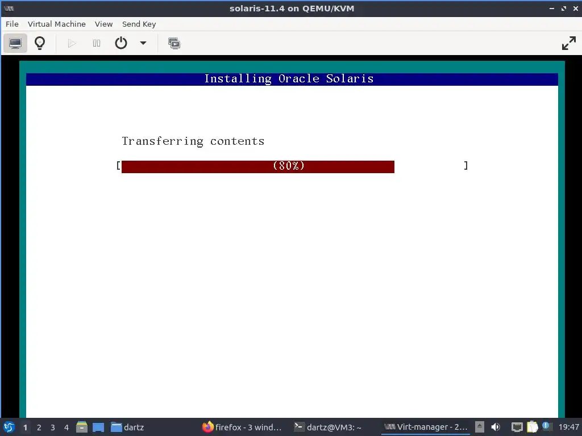Screen dimensions: 582x436
Task: Switch to Firefox windows in taskbar
Action: click(242, 427)
